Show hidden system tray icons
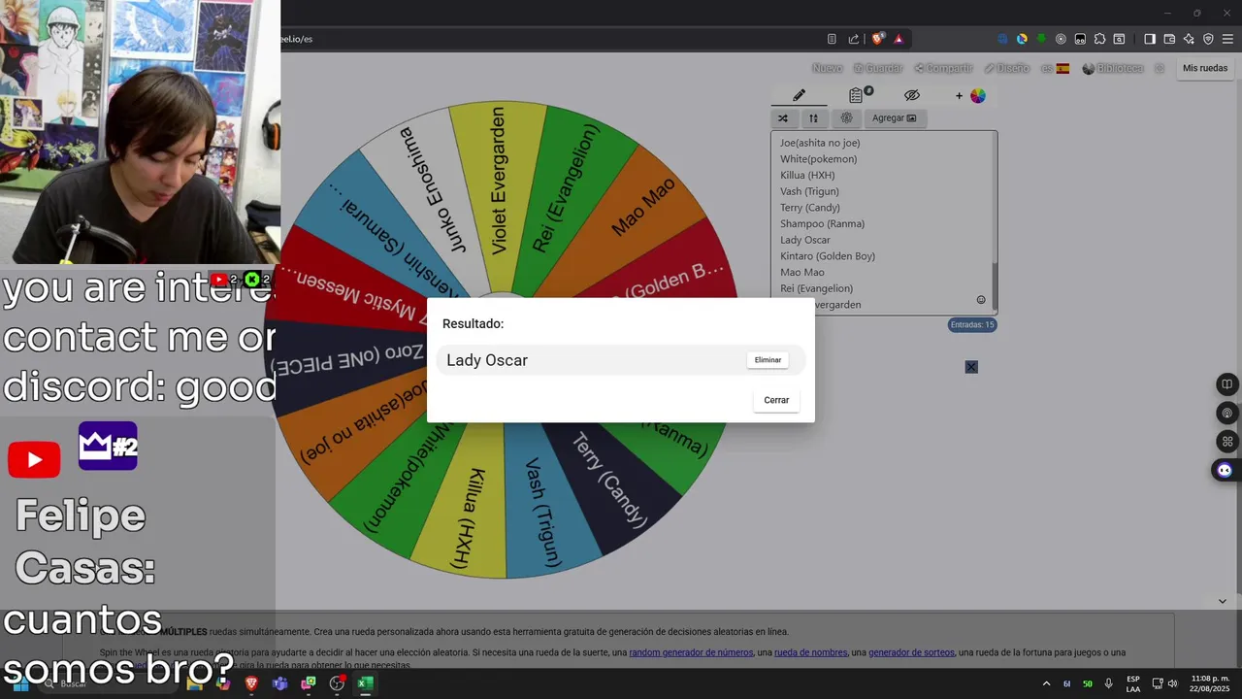This screenshot has height=699, width=1242. point(1046,683)
